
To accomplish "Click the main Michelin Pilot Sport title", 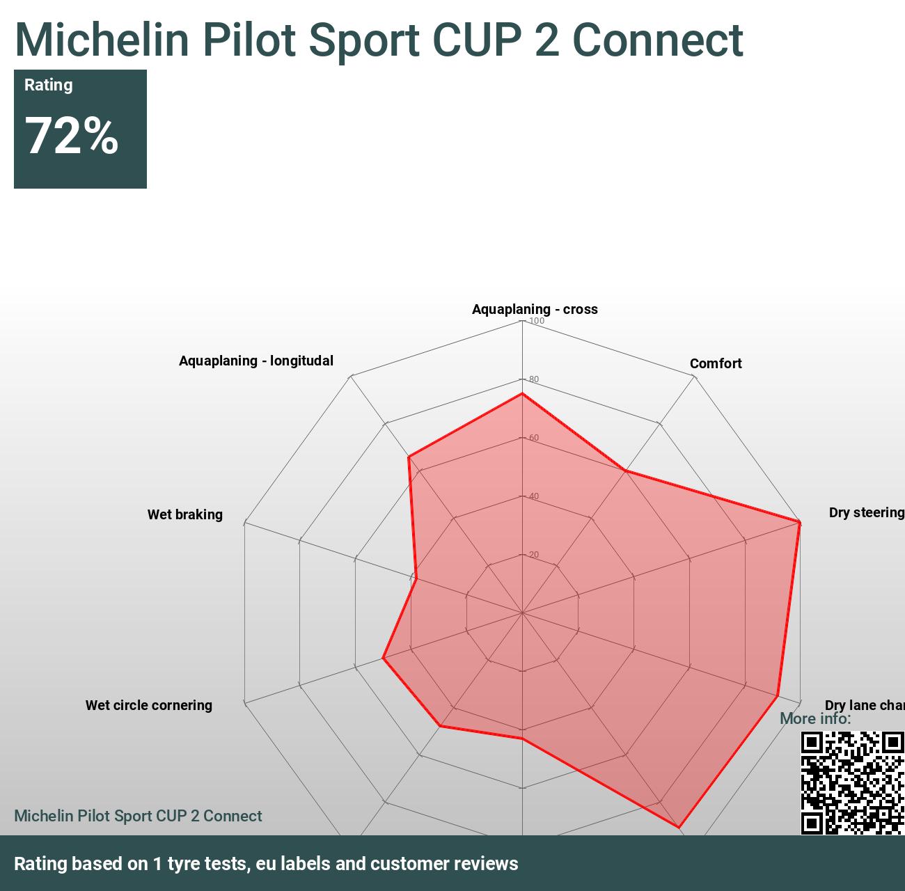I will [x=379, y=40].
